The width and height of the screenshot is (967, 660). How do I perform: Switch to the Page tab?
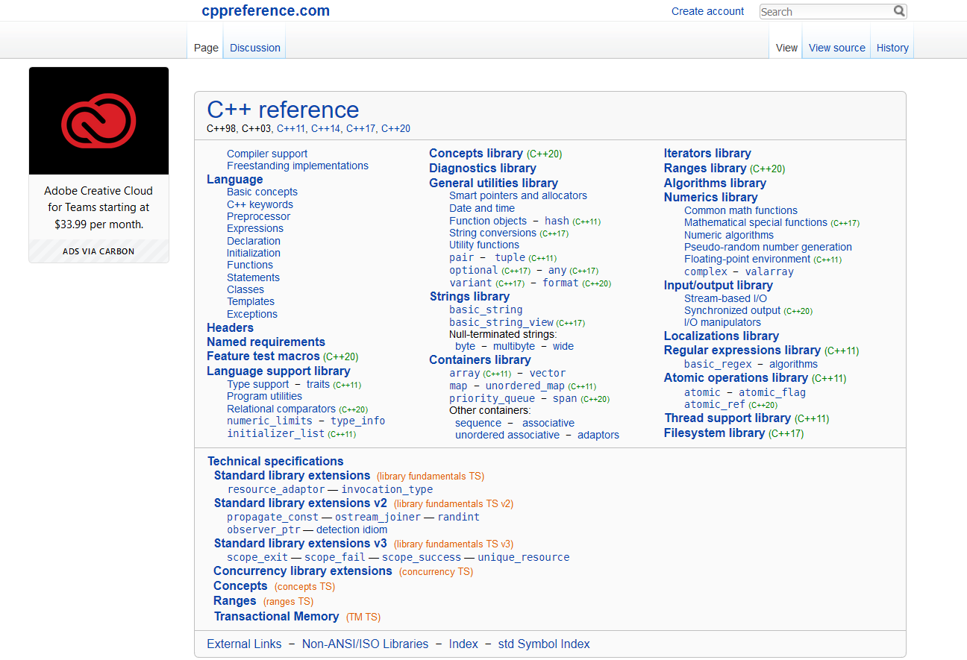point(206,48)
